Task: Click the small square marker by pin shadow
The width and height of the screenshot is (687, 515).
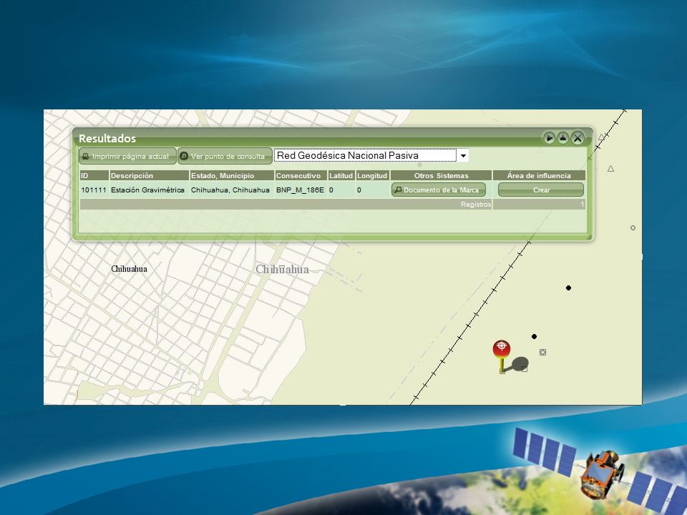Action: click(x=525, y=369)
